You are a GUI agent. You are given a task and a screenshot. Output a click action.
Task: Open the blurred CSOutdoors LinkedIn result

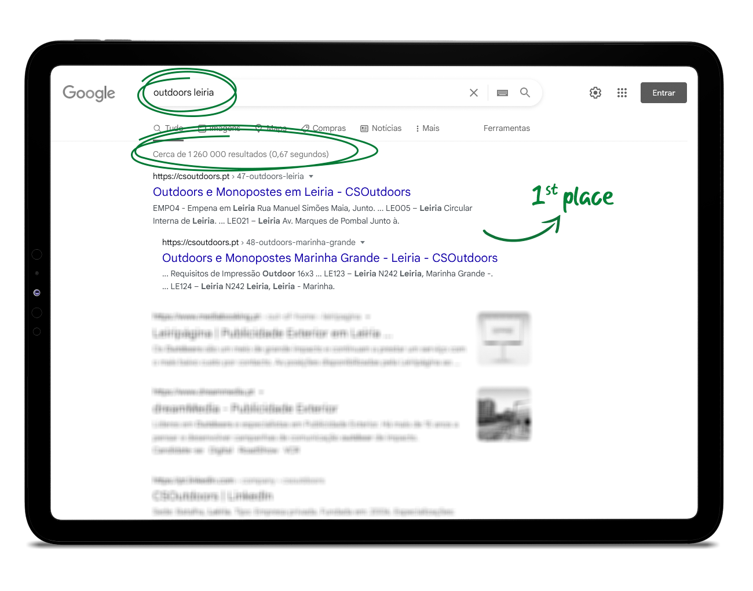coord(213,496)
